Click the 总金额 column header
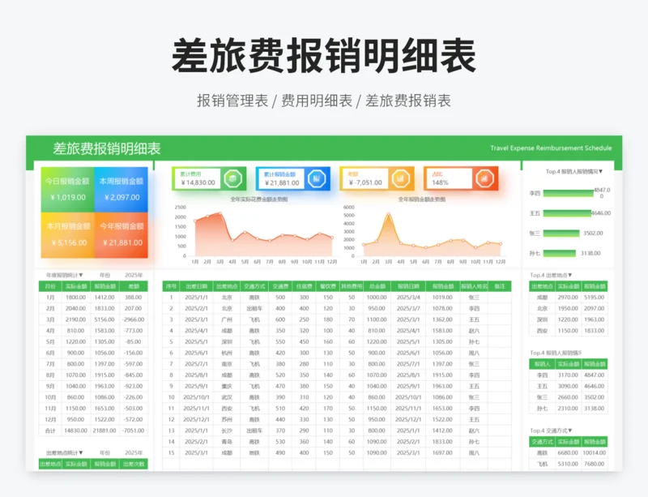The height and width of the screenshot is (497, 648). [x=377, y=286]
